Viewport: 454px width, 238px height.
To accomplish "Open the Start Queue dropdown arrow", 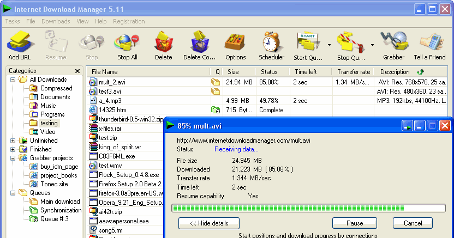I will 329,45.
